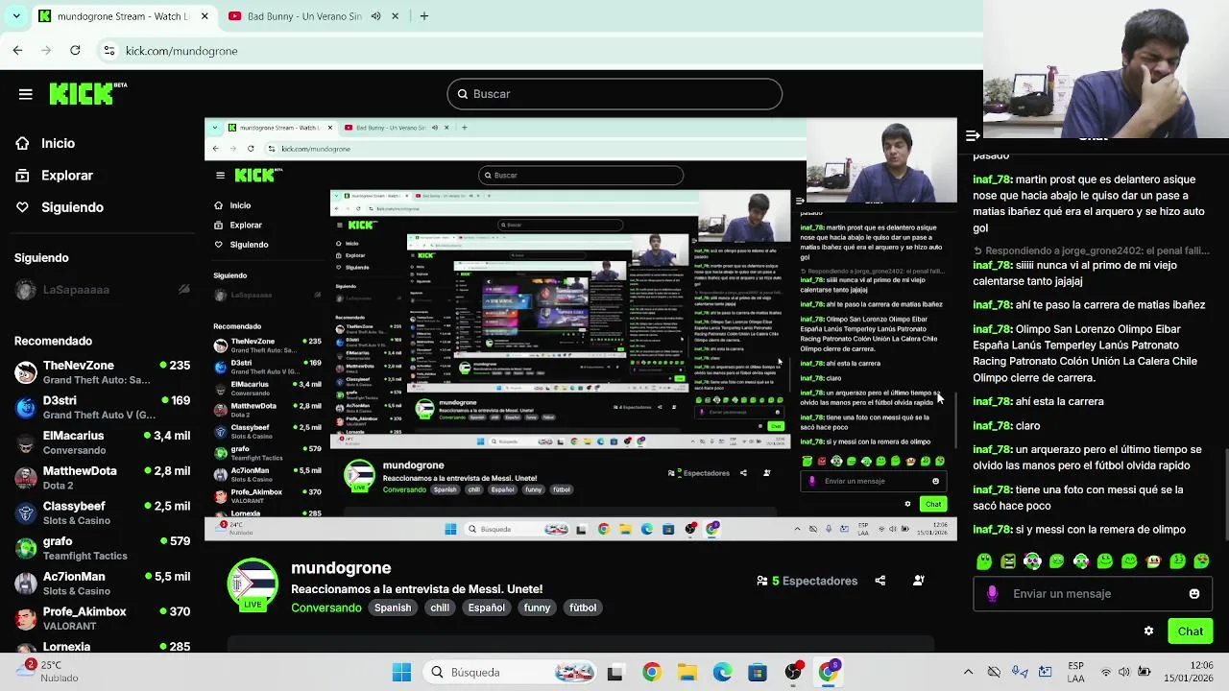Collapse the sidebar with the hamburger menu
The height and width of the screenshot is (691, 1229).
[26, 94]
